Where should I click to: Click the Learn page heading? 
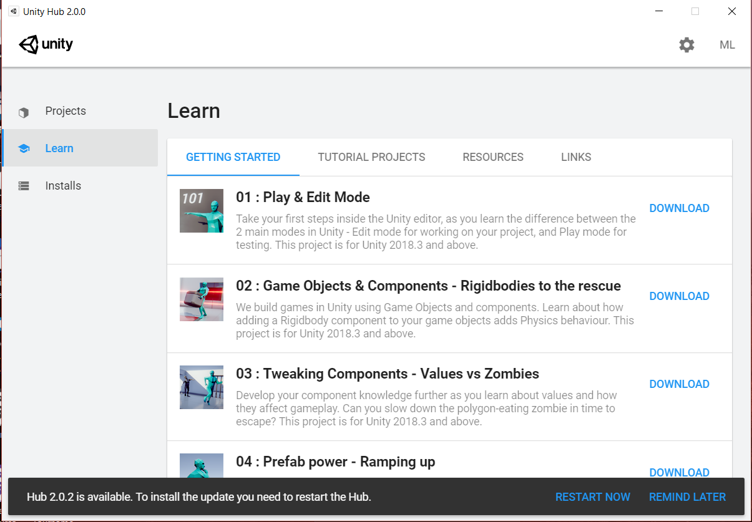pos(193,111)
